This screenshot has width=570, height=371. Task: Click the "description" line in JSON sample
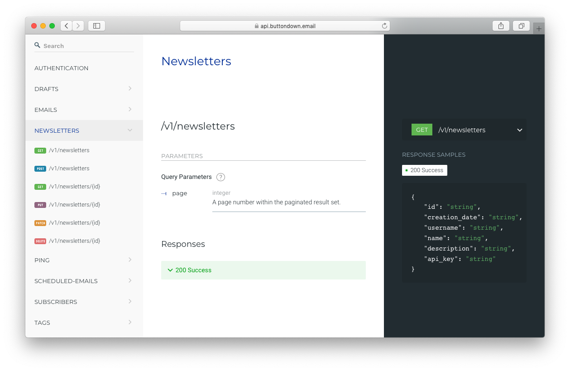[469, 249]
